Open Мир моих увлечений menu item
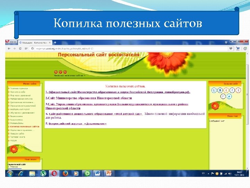This screenshot has height=188, width=250. [20, 95]
